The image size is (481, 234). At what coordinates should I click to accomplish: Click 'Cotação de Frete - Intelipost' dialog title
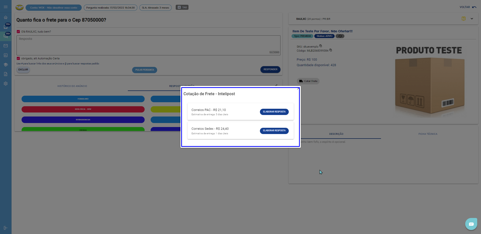point(209,94)
